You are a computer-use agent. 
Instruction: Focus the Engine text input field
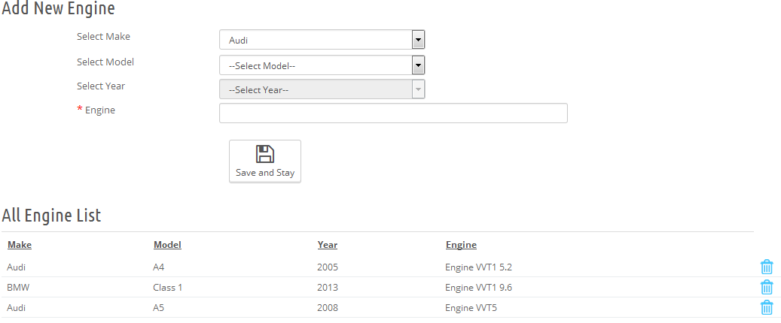click(392, 113)
